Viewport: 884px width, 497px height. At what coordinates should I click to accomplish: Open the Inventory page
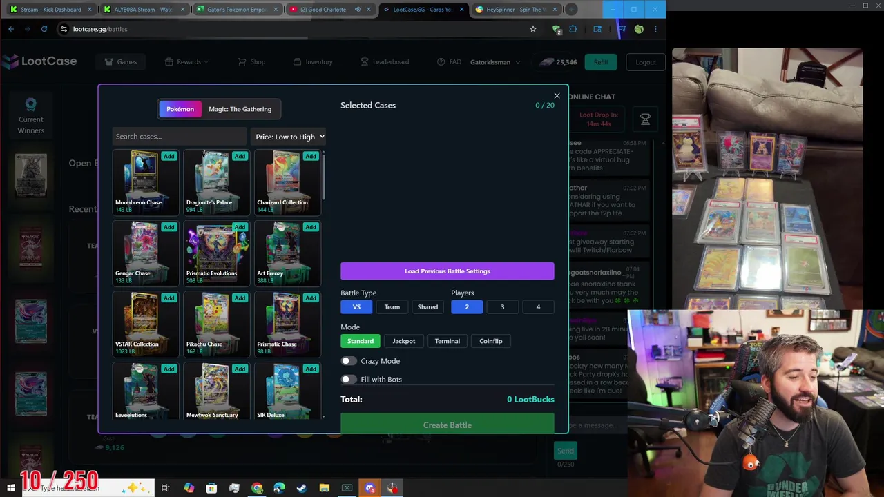click(x=313, y=62)
